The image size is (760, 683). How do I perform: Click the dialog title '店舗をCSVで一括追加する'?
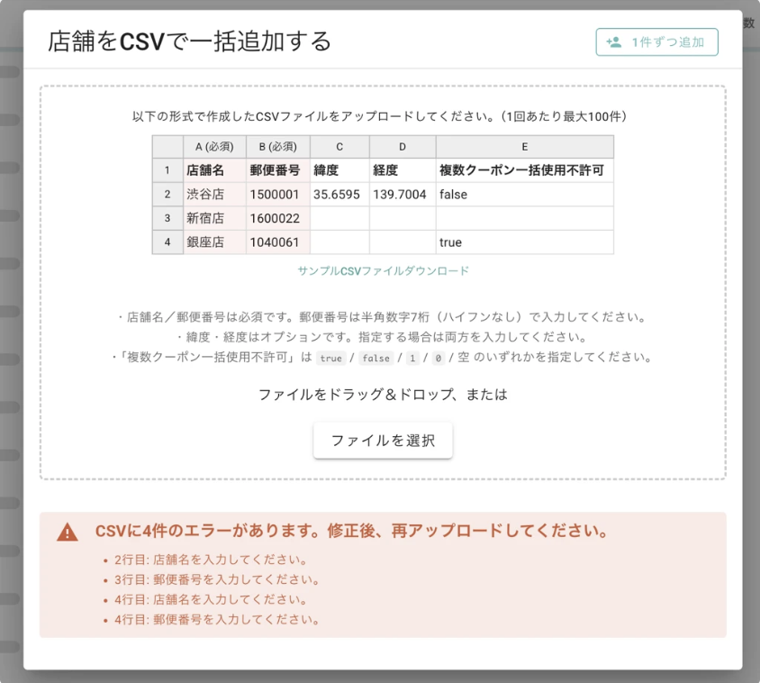click(189, 41)
